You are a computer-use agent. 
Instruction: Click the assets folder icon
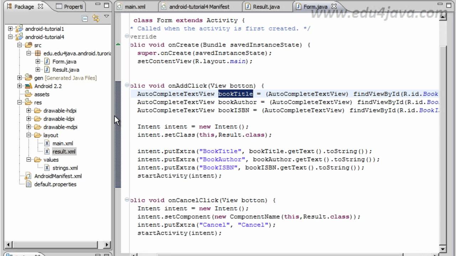tap(28, 94)
